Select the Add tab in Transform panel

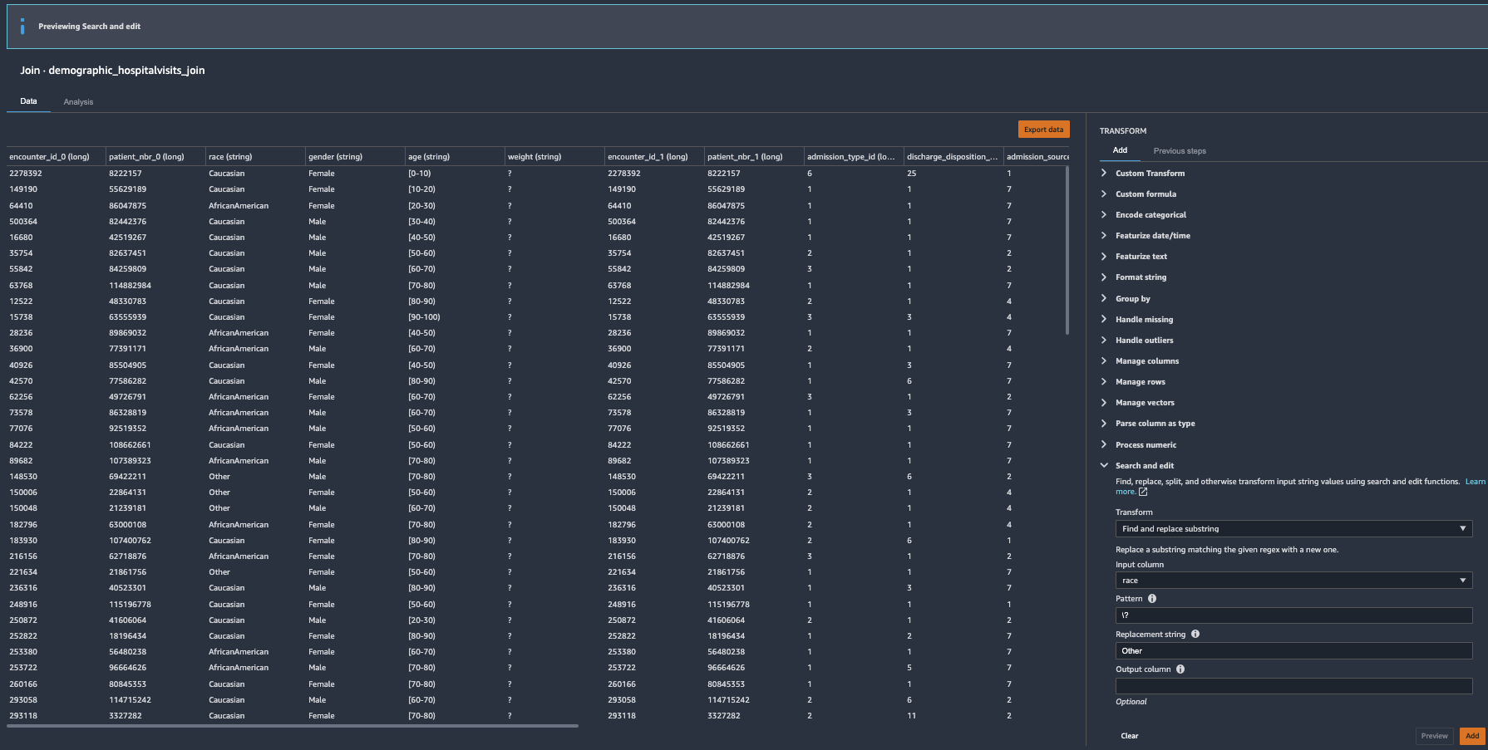pyautogui.click(x=1120, y=150)
